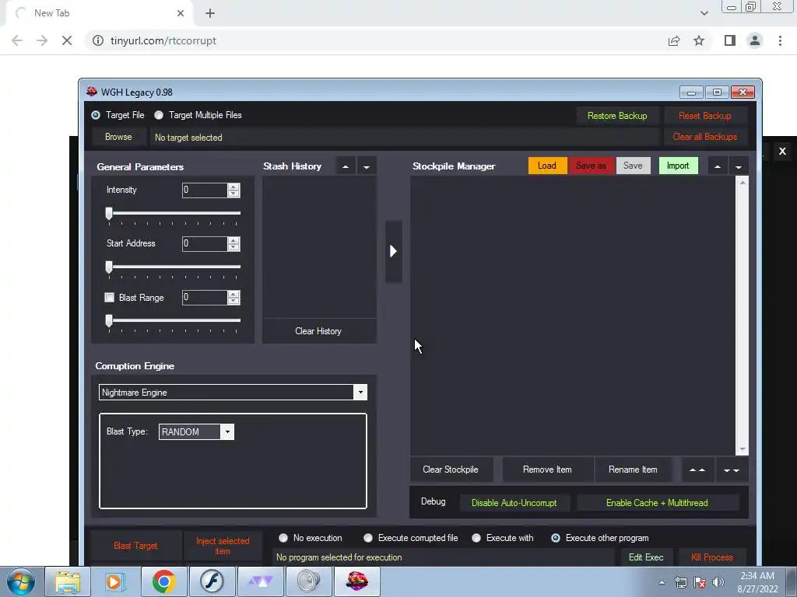Click the volume tray icon
The height and width of the screenshot is (597, 797).
tap(718, 582)
